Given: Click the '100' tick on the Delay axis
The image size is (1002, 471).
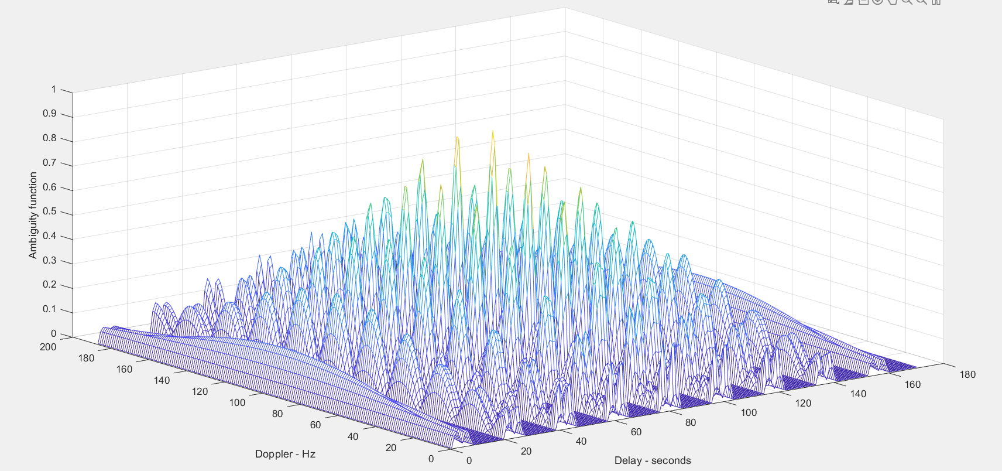Looking at the screenshot, I should coord(749,412).
